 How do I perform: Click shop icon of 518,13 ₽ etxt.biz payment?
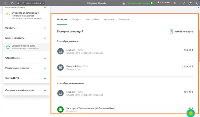click(x=61, y=51)
